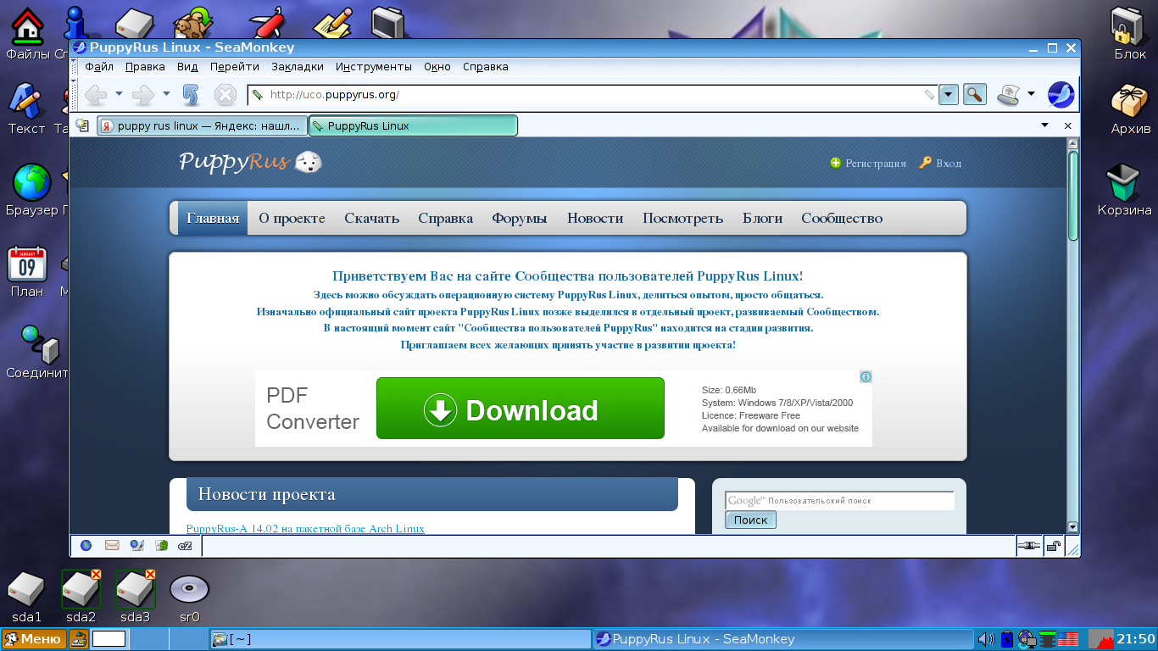
Task: Click the network globe tray icon
Action: [x=1027, y=639]
